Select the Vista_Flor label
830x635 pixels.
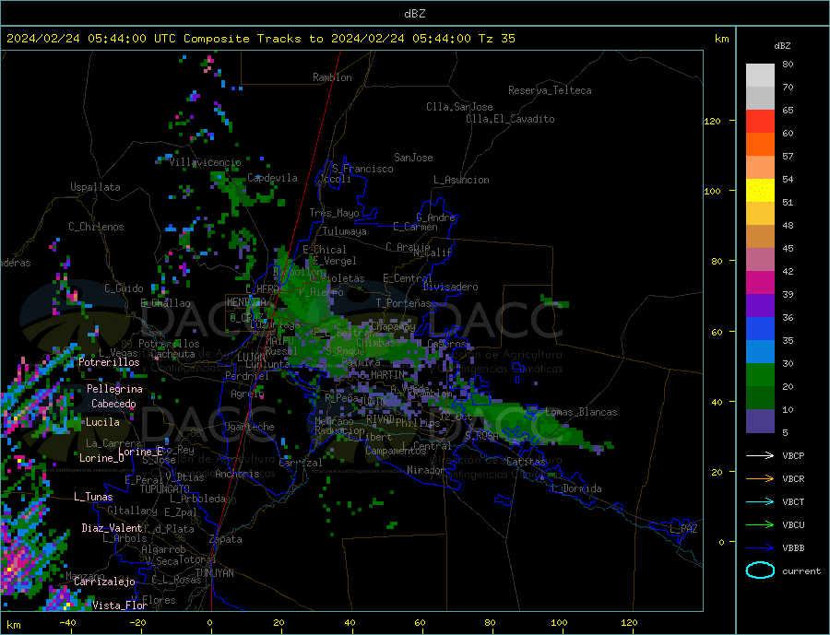pos(120,606)
